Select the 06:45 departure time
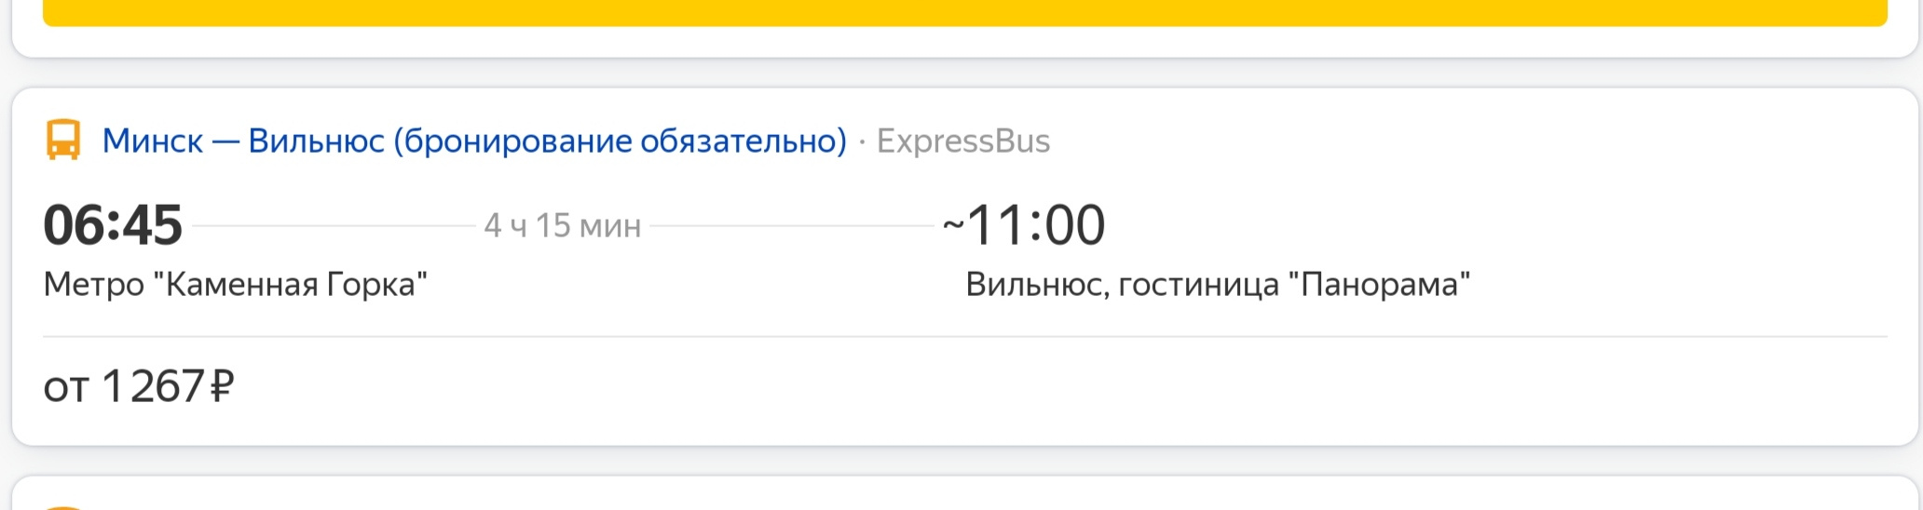The image size is (1923, 510). pos(113,225)
